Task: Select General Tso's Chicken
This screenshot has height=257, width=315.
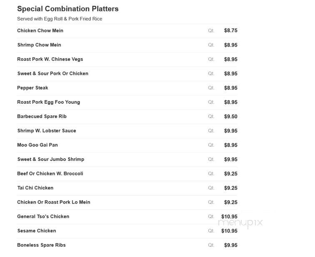Action: tap(43, 217)
